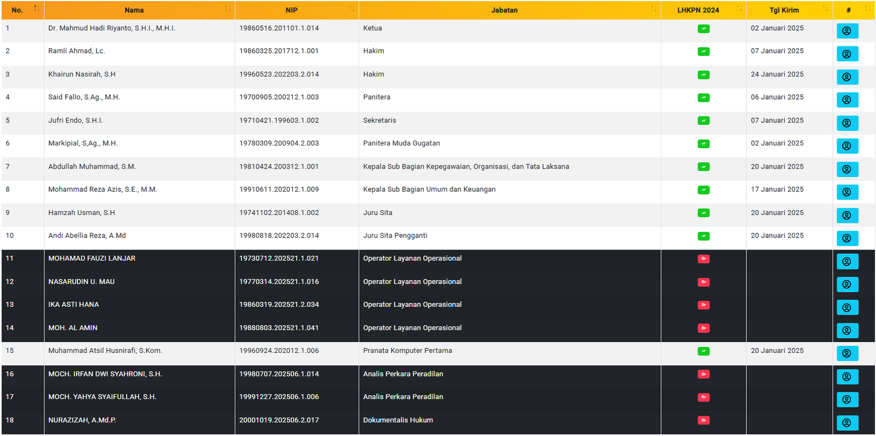The height and width of the screenshot is (436, 876).
Task: Click green LHKPN status badge for Jufri Endo
Action: [x=704, y=121]
